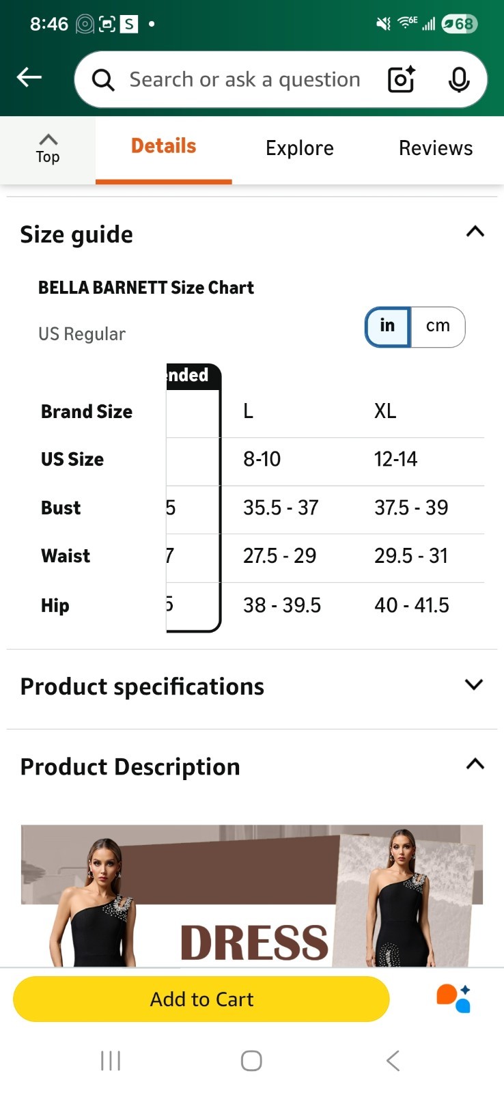Select inches unit toggle
504x1093 pixels.
(x=387, y=327)
